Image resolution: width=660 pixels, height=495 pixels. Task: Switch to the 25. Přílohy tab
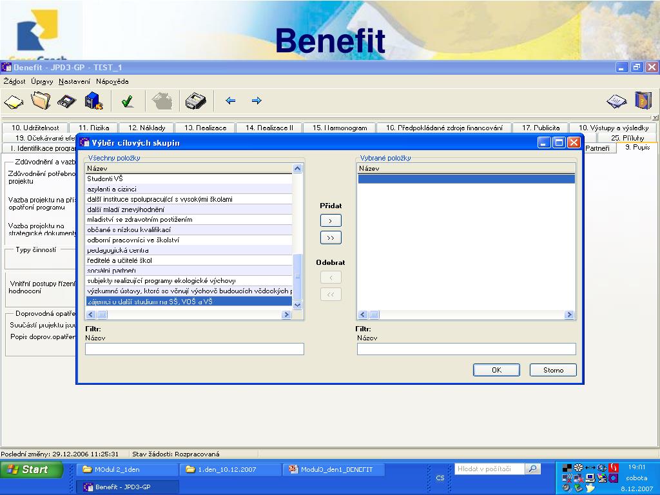coord(628,138)
